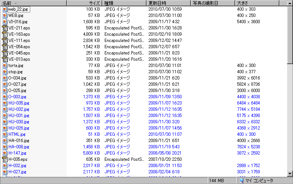Click dimensions 5824 x 8736

point(248,84)
